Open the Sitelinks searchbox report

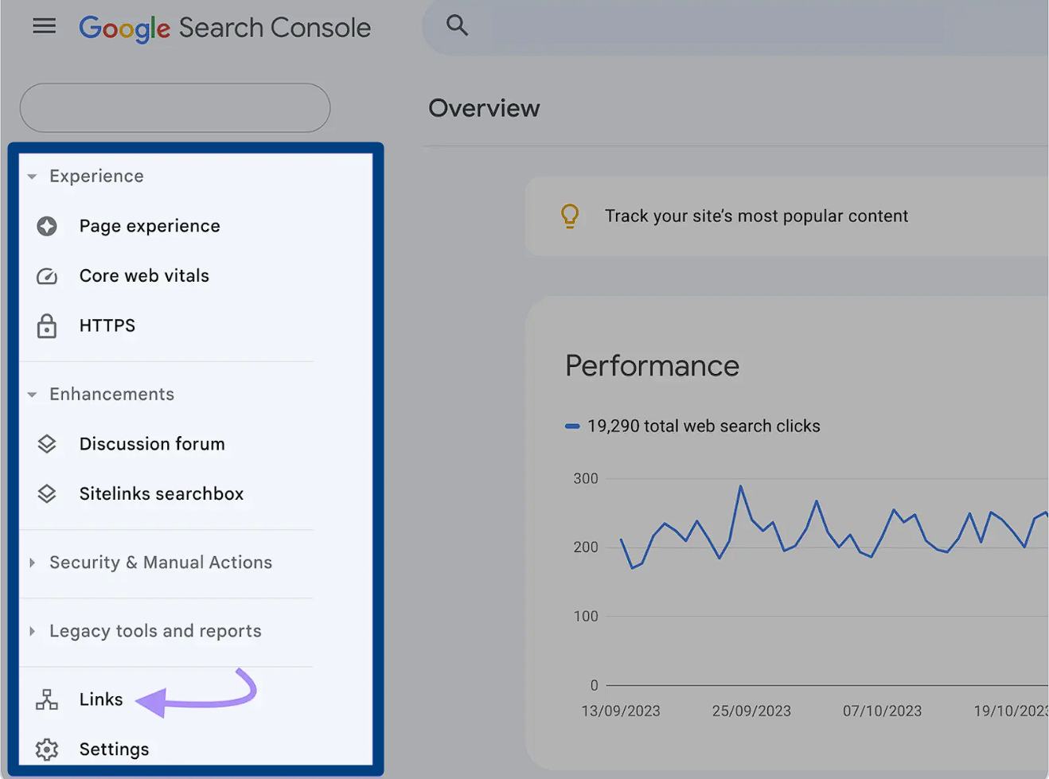coord(162,494)
